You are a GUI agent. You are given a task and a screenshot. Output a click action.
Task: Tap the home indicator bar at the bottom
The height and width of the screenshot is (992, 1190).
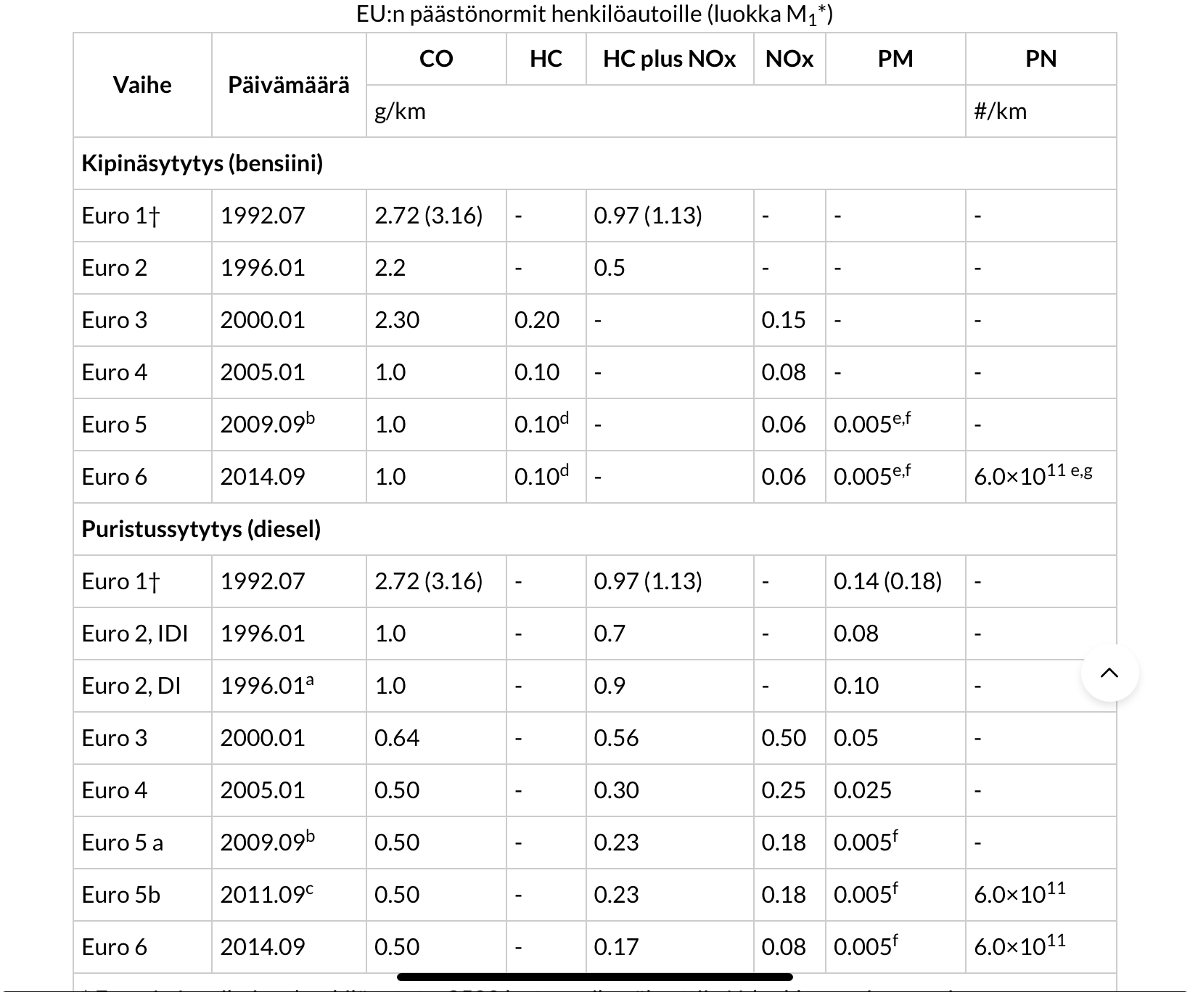[x=595, y=977]
